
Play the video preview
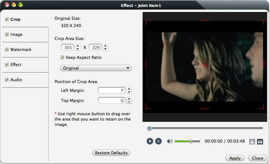[150, 141]
